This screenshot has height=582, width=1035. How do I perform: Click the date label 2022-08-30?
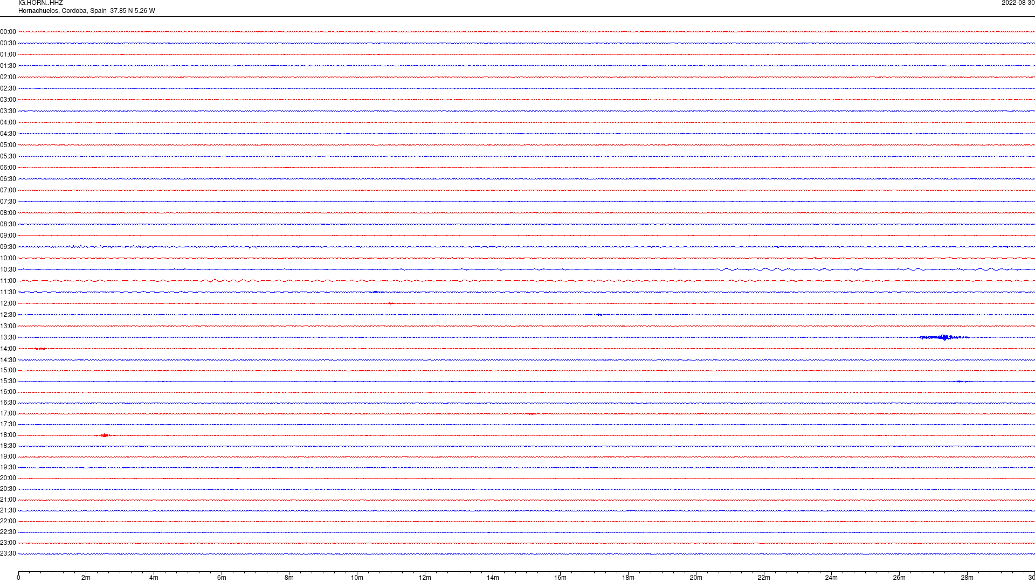point(1018,3)
